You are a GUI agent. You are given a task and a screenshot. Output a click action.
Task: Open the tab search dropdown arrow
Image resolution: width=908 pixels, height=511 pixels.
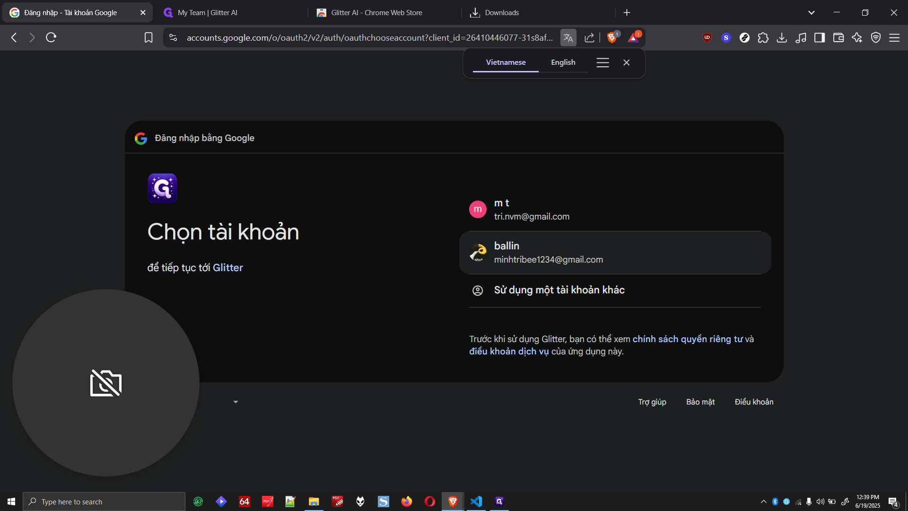(812, 13)
